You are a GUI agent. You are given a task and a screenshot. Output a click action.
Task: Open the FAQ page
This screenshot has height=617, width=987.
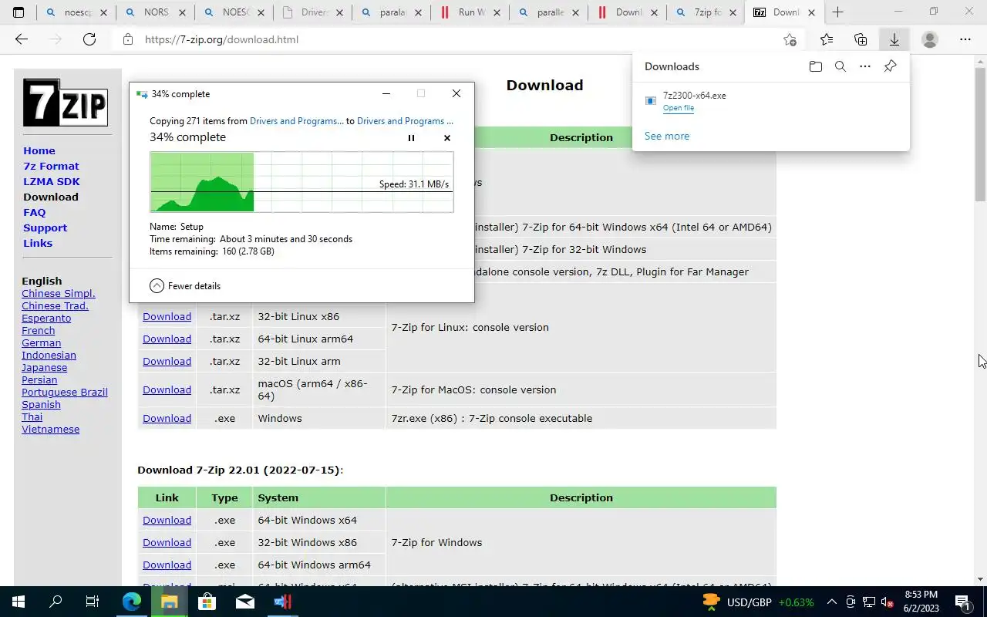(35, 212)
